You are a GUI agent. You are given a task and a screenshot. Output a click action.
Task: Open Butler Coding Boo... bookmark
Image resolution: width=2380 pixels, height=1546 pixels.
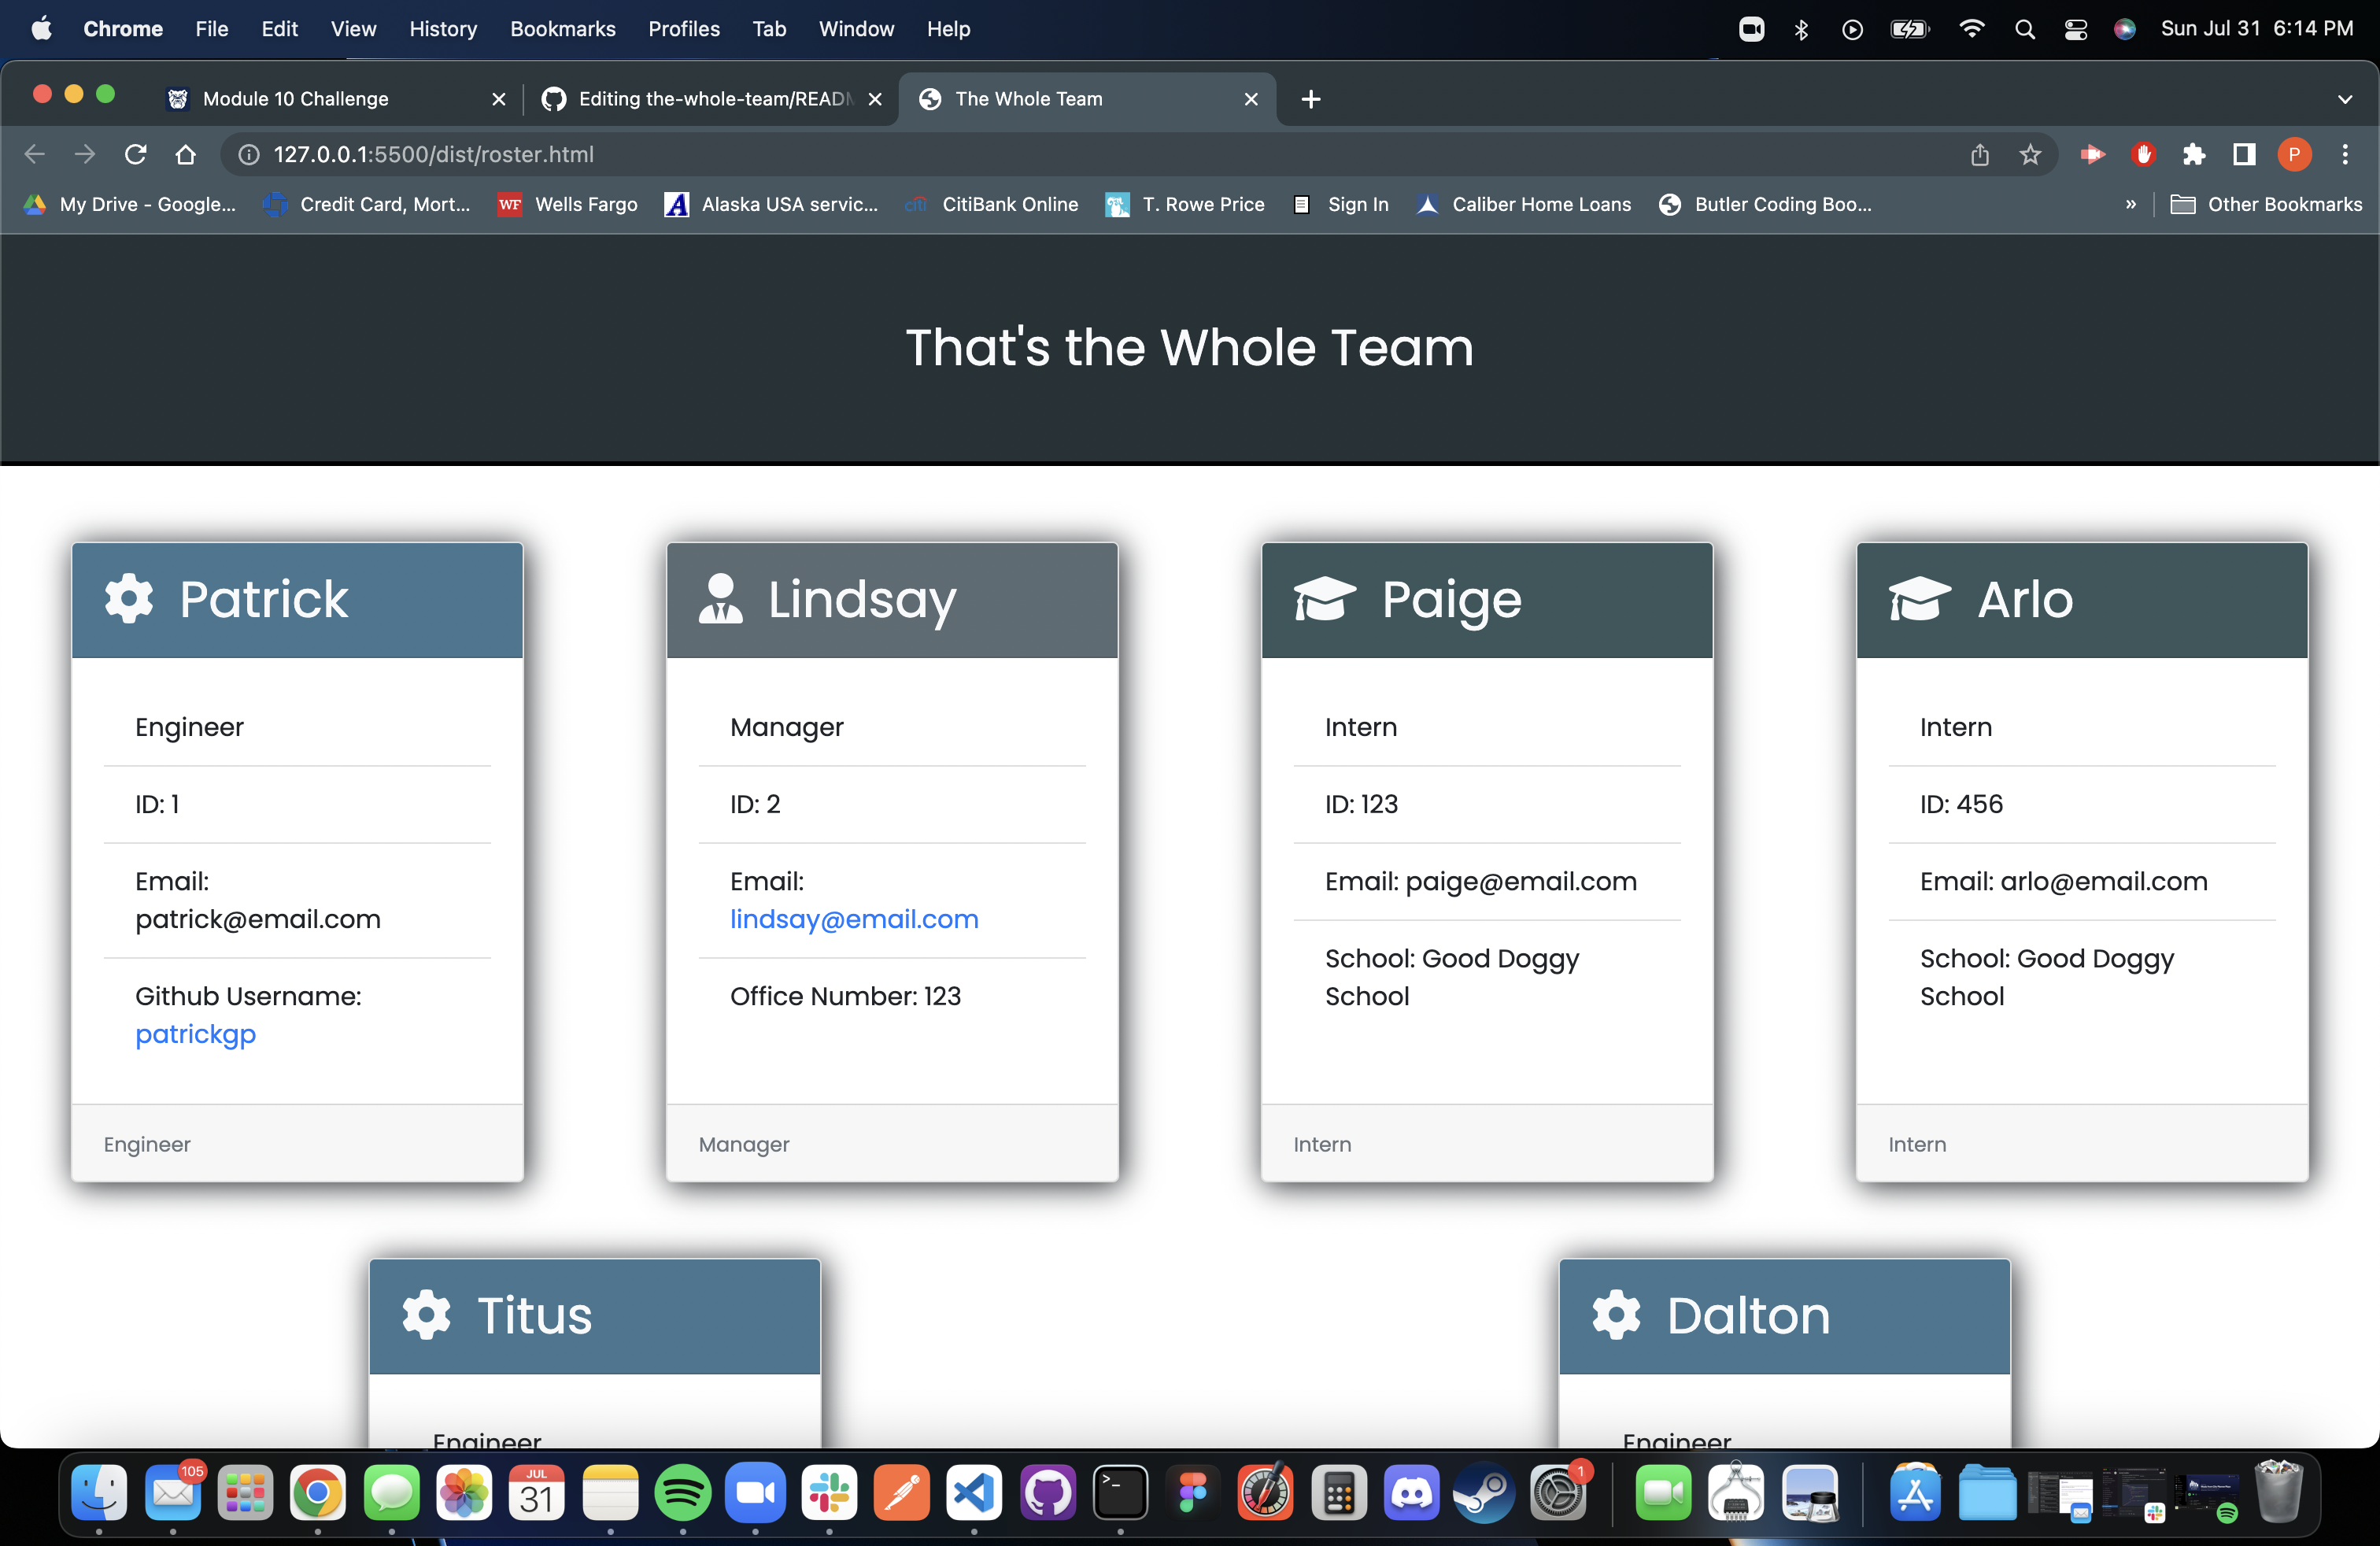(x=1765, y=204)
